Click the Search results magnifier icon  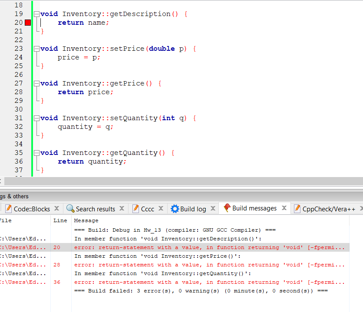click(69, 208)
